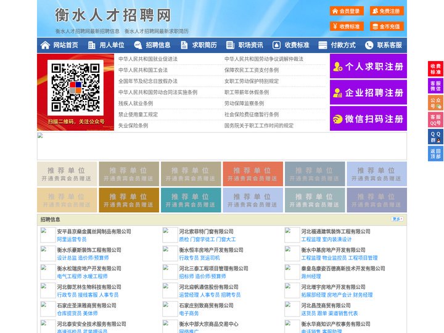The height and width of the screenshot is (333, 444).
Task: Open 货运司机 job link
Action: tap(210, 258)
